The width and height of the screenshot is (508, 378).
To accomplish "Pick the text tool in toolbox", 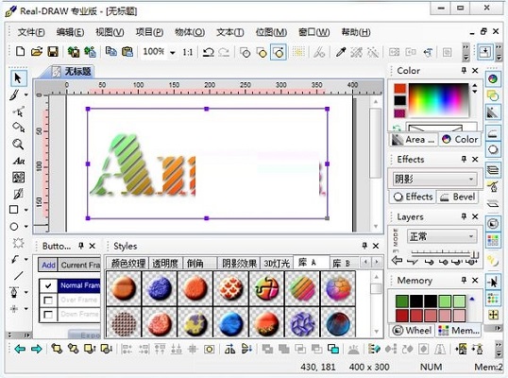I will click(x=19, y=161).
